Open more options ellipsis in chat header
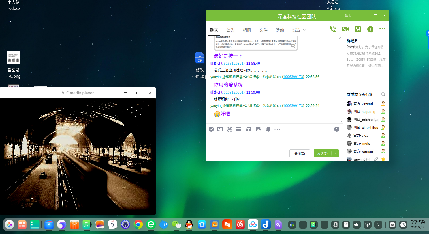Screen dimensions: 429x234 (382, 29)
